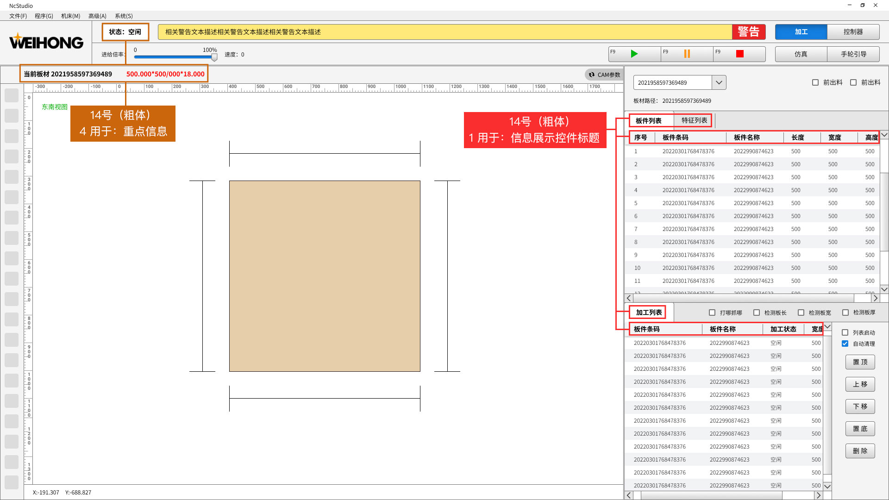
Task: Select row 8 in the 板件列表 table
Action: coord(752,242)
